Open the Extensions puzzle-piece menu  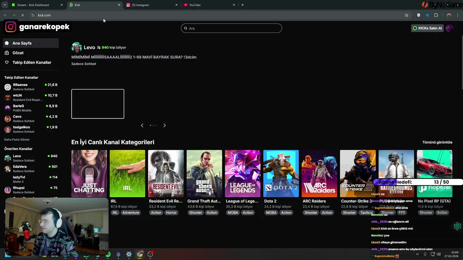[436, 15]
